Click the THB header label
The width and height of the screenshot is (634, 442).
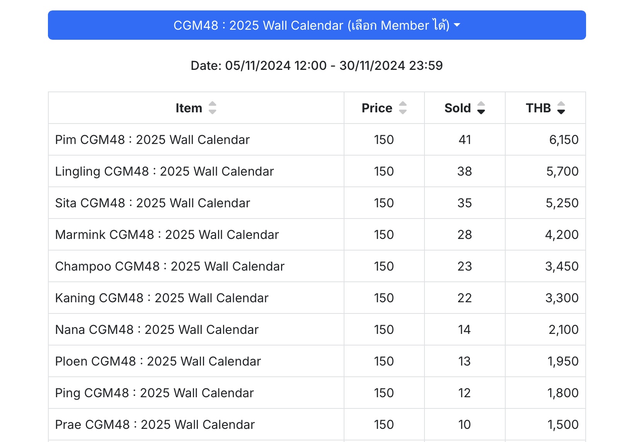pyautogui.click(x=538, y=108)
